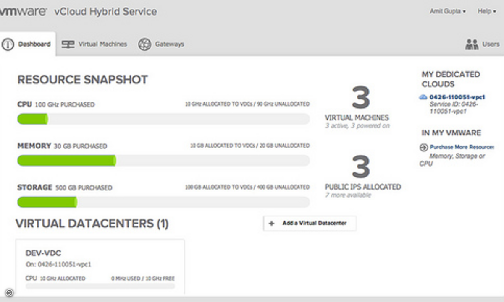Click the 'Service ID: 0426-110051-vpc1' text
The height and width of the screenshot is (302, 504).
(454, 108)
